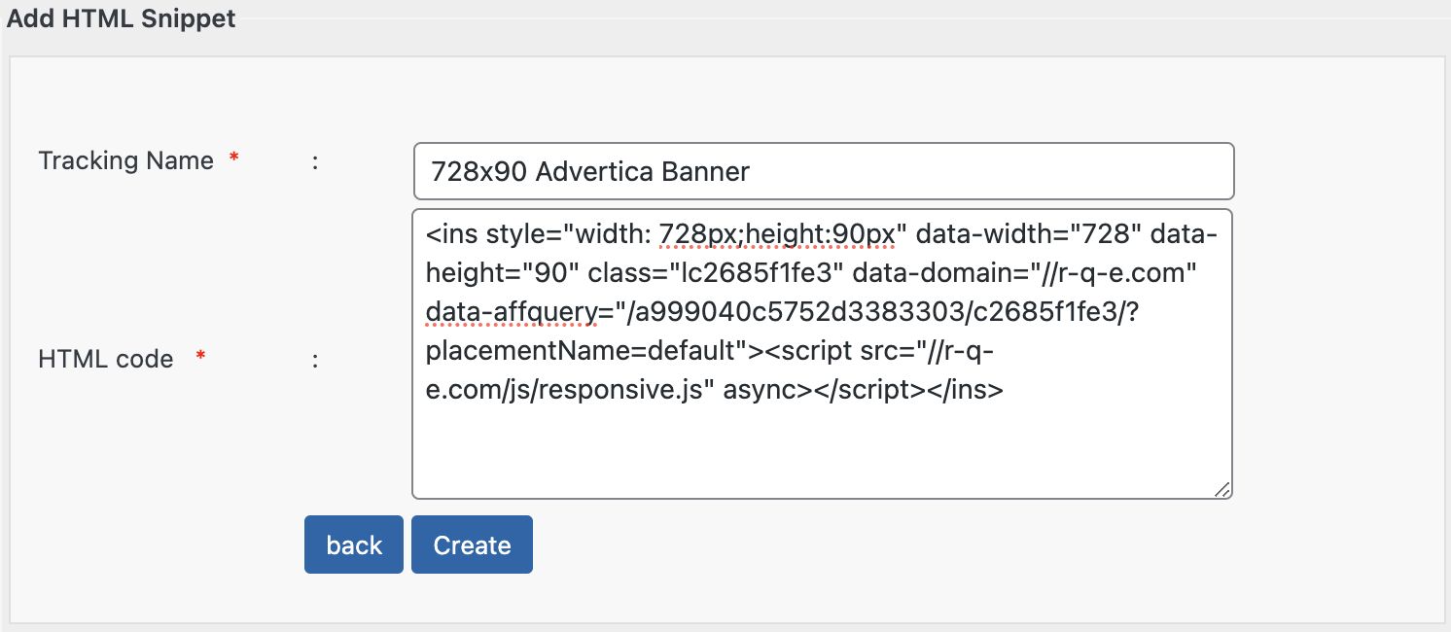The image size is (1451, 632).
Task: Click the back button
Action: click(x=354, y=544)
